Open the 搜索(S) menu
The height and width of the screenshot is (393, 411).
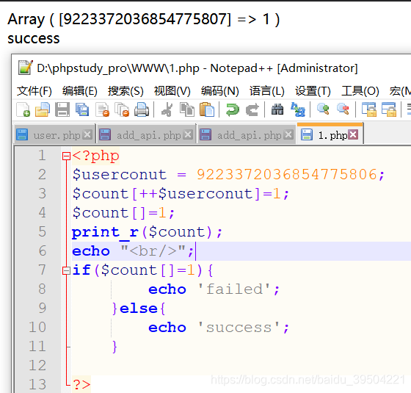(x=126, y=91)
